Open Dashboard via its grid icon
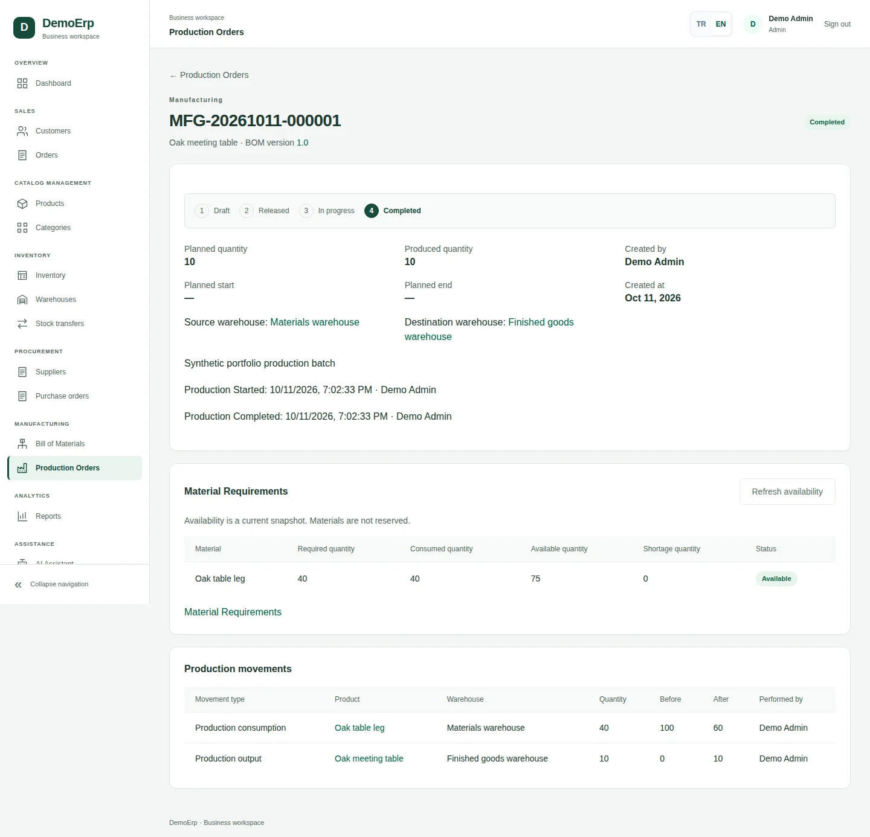Image resolution: width=870 pixels, height=837 pixels. pyautogui.click(x=22, y=83)
